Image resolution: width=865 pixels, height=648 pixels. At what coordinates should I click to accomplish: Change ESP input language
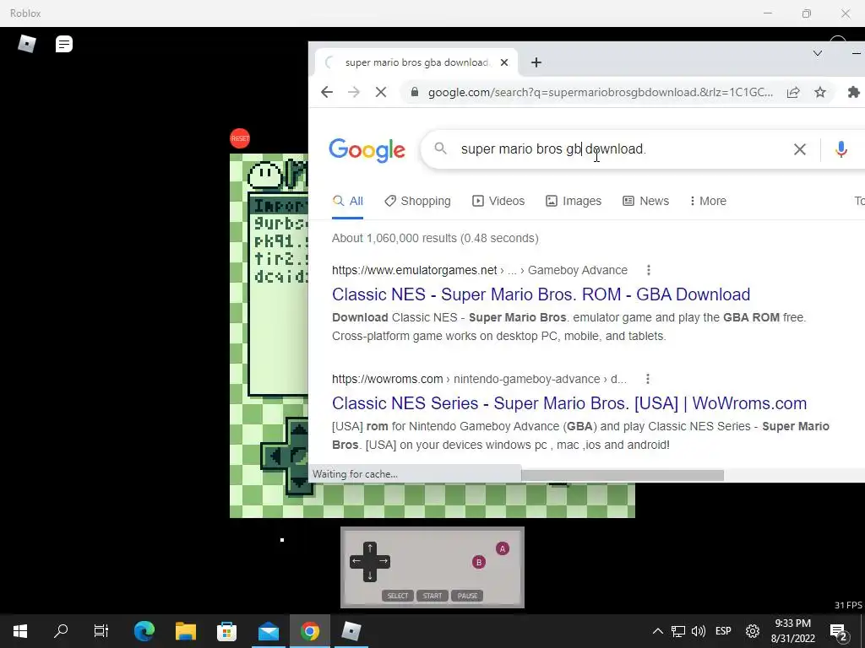[x=723, y=631]
